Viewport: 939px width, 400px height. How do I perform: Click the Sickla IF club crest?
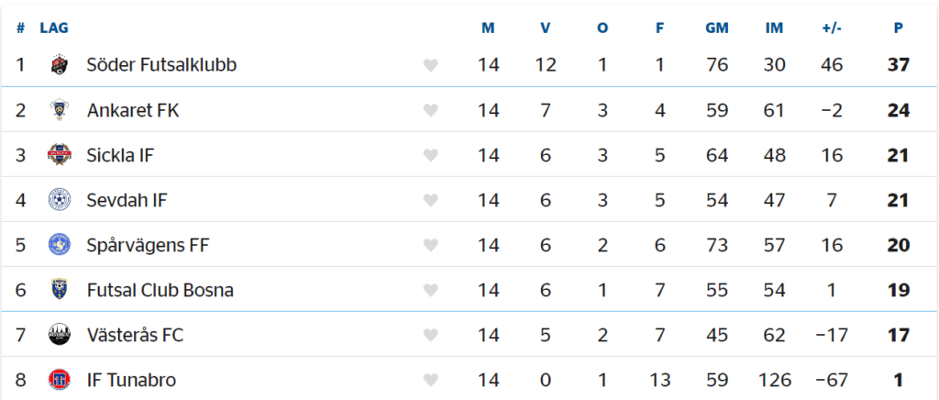tap(59, 155)
